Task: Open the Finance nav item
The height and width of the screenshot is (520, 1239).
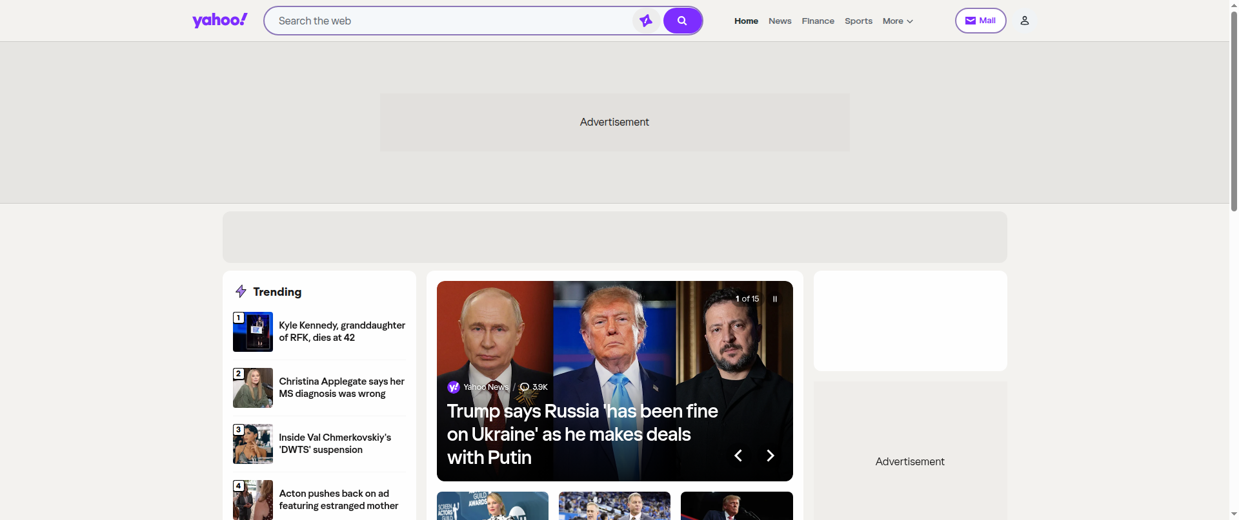Action: [x=818, y=21]
